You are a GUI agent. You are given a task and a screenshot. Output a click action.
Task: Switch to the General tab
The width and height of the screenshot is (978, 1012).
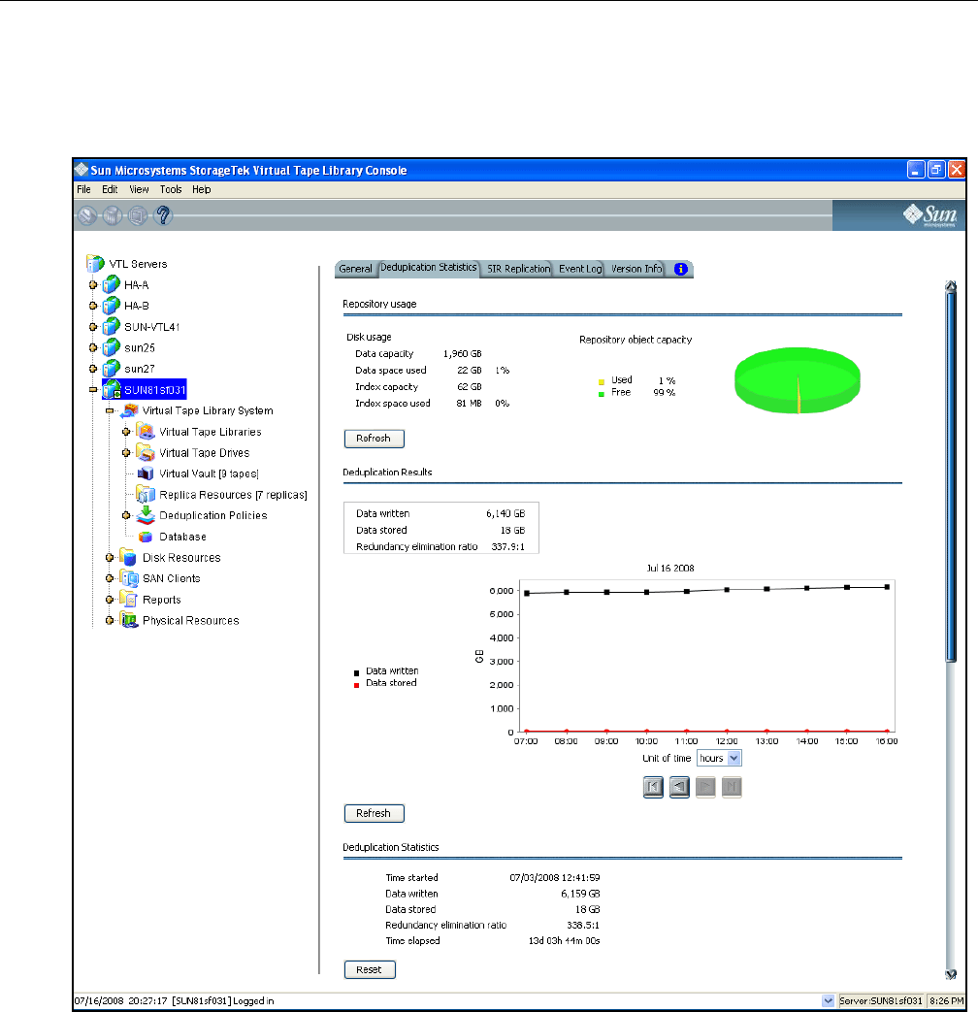point(355,269)
